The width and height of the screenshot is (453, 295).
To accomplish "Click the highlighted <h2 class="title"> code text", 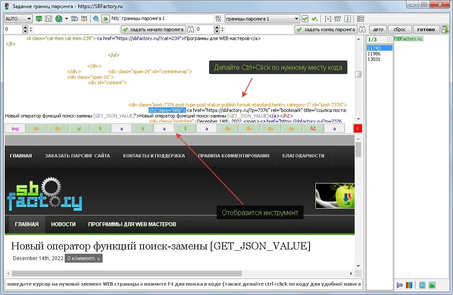I will 167,110.
